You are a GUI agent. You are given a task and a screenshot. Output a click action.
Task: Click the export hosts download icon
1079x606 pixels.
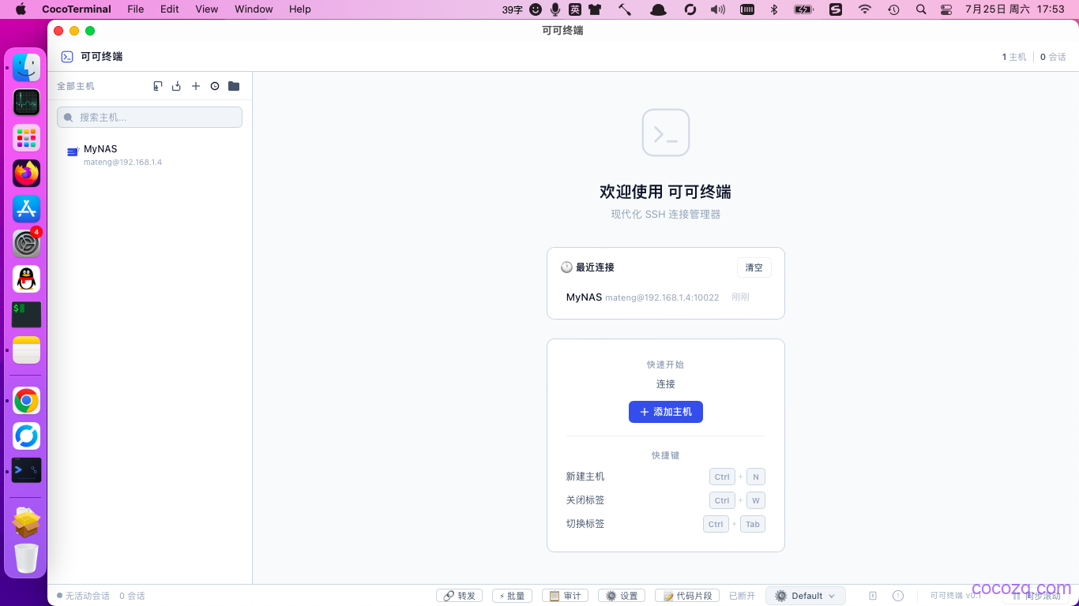pyautogui.click(x=177, y=86)
